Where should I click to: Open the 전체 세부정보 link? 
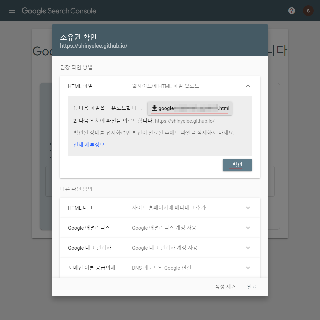(x=89, y=144)
